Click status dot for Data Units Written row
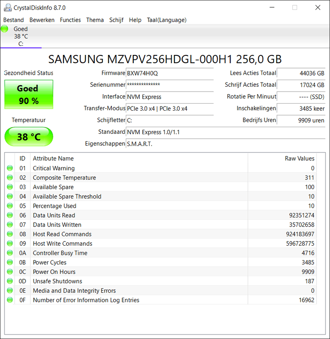Image resolution: width=330 pixels, height=339 pixels. (x=10, y=225)
